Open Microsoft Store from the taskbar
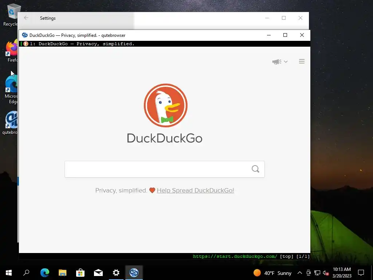Viewport: 373px width, 280px height. pos(81,273)
